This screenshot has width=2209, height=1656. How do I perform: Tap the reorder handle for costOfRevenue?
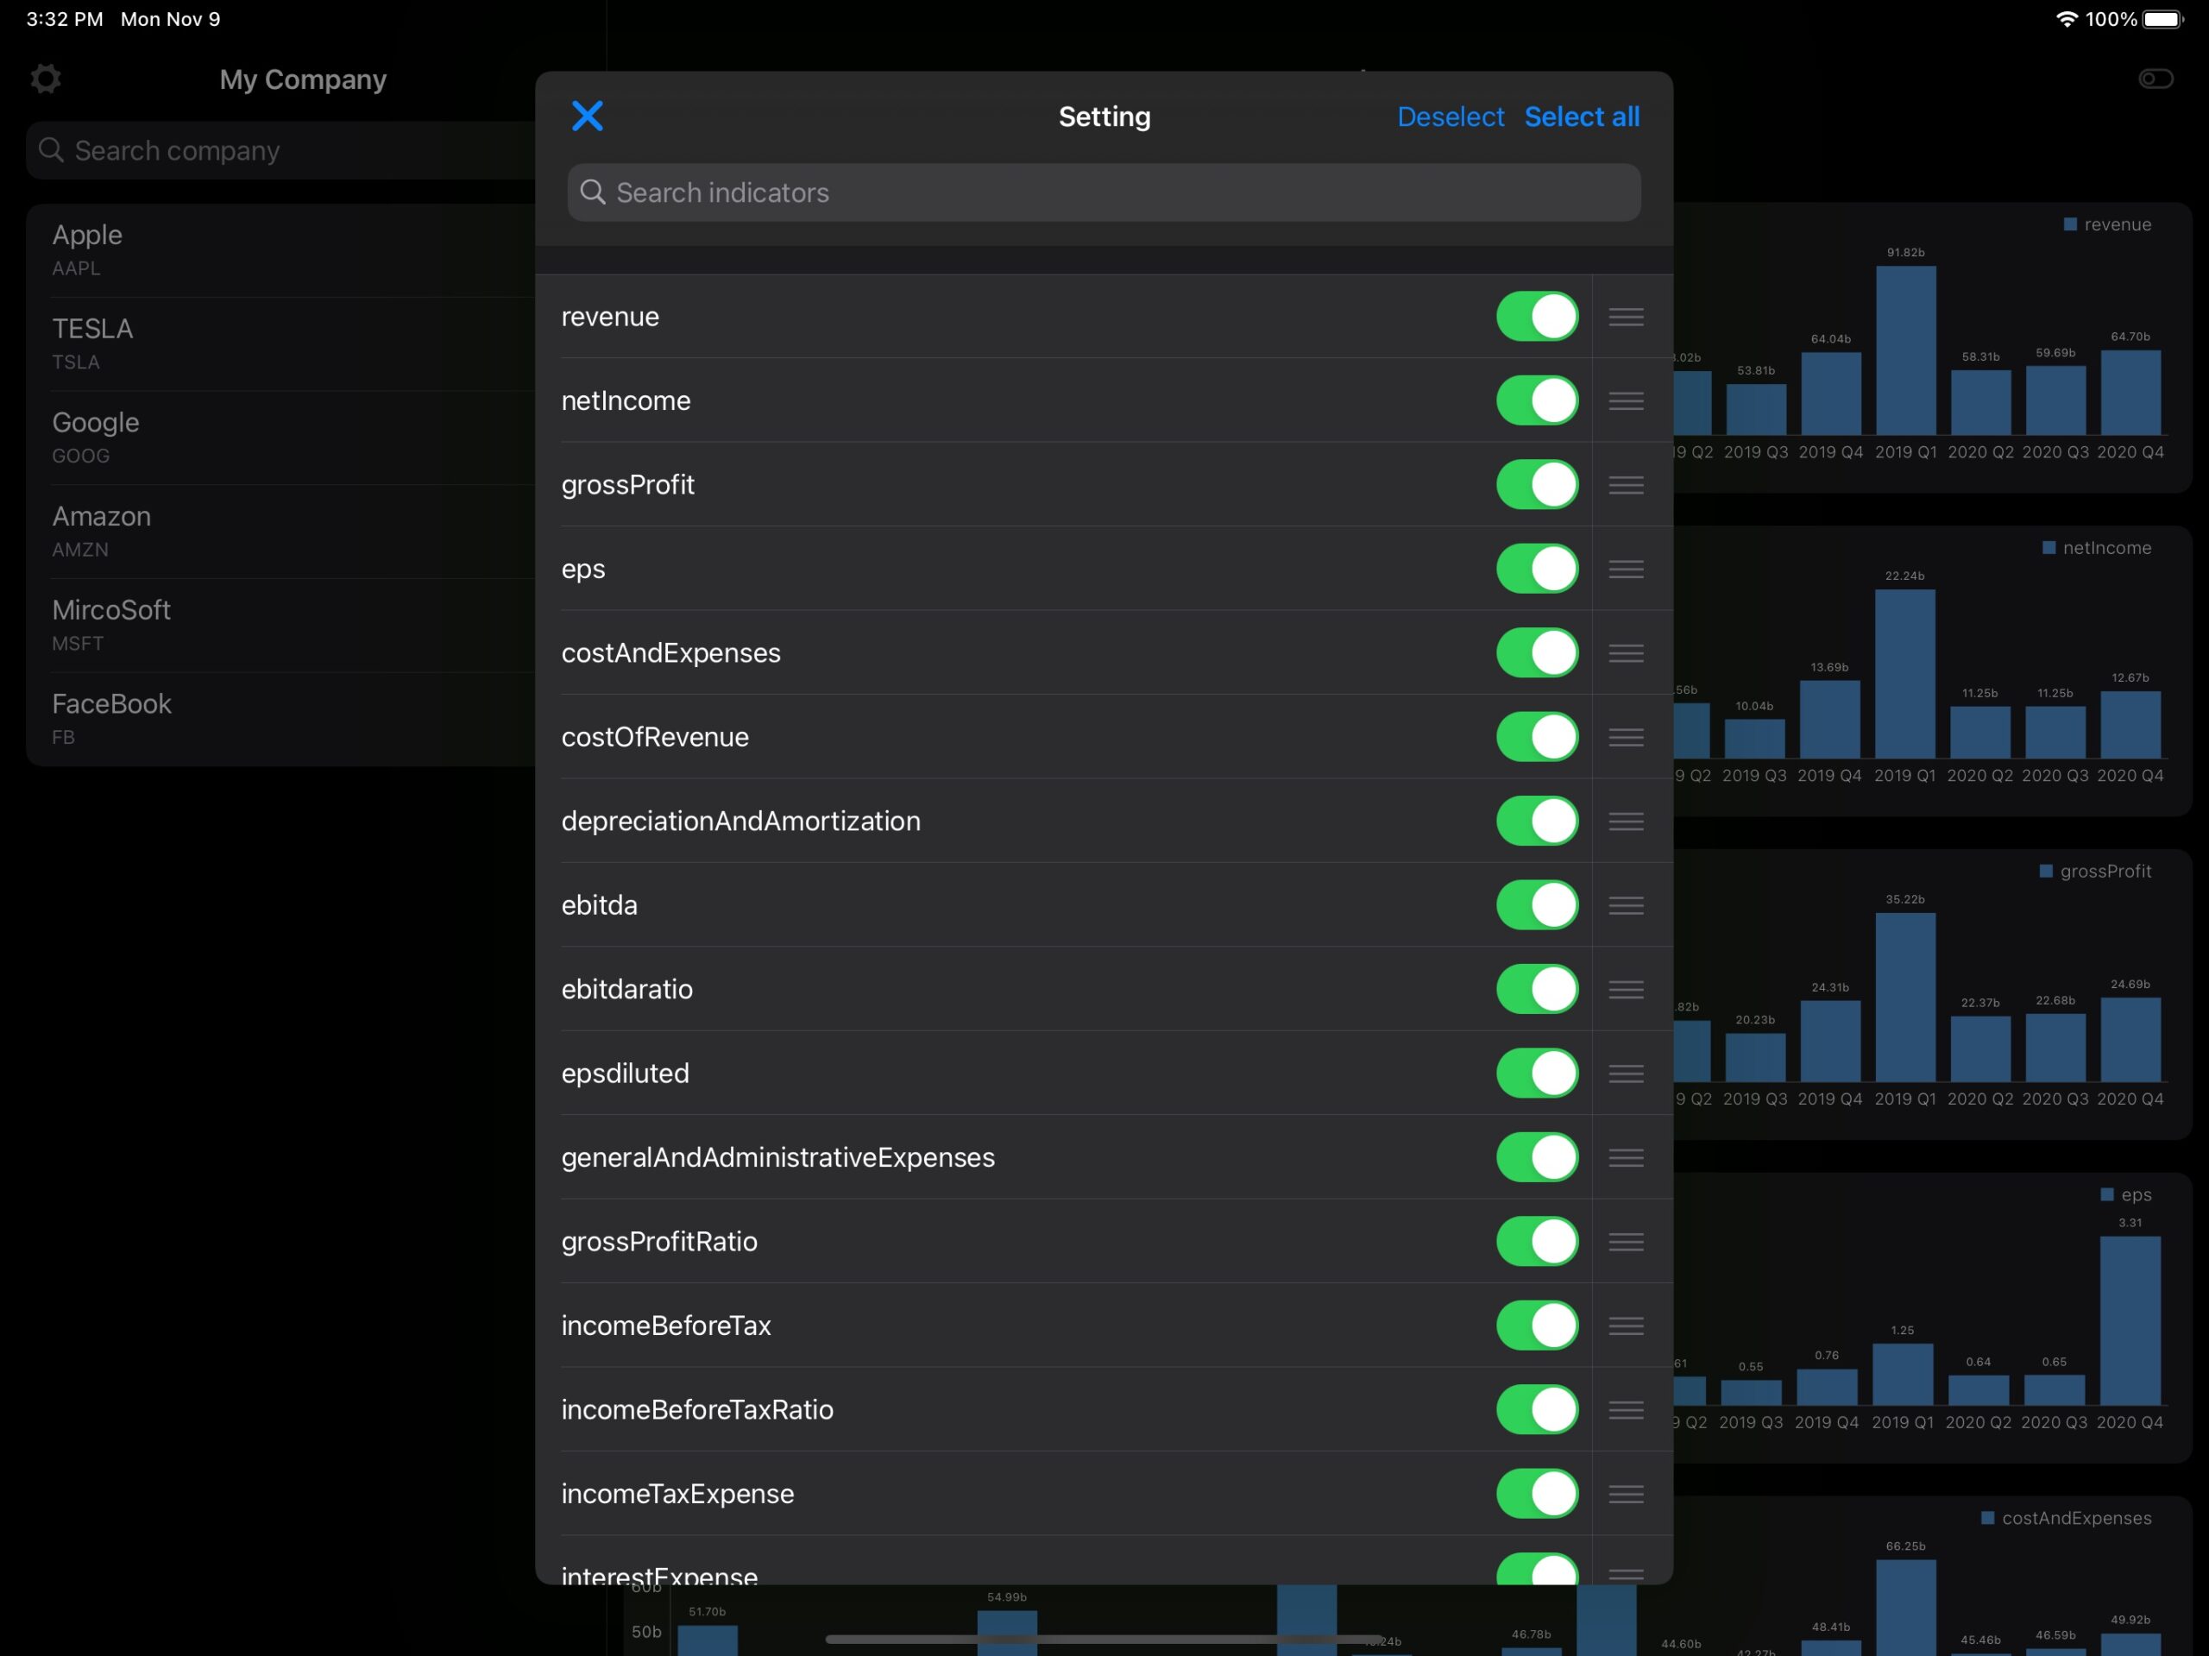tap(1626, 737)
